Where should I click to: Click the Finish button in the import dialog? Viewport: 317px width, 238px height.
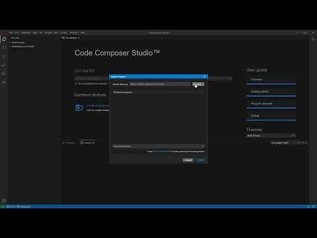click(201, 160)
